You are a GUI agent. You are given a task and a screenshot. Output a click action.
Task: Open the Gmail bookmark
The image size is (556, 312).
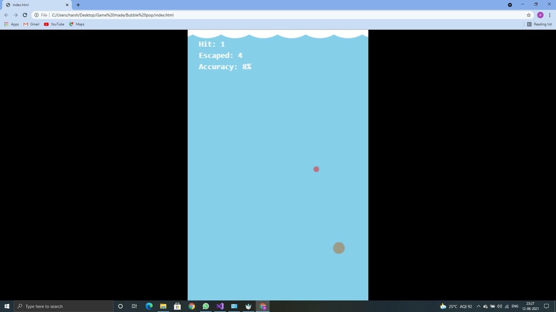click(31, 24)
